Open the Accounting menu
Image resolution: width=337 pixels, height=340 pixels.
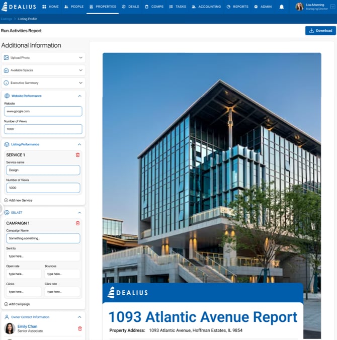[x=206, y=7]
